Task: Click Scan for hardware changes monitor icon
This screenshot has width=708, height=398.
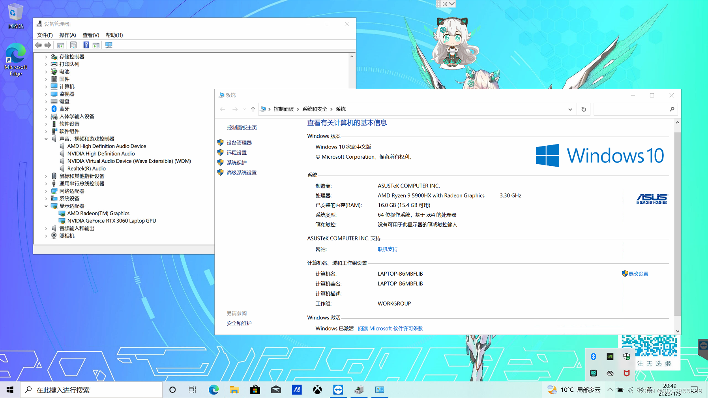Action: (x=109, y=45)
